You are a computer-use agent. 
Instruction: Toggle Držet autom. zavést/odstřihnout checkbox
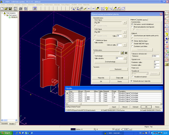(x=132, y=24)
